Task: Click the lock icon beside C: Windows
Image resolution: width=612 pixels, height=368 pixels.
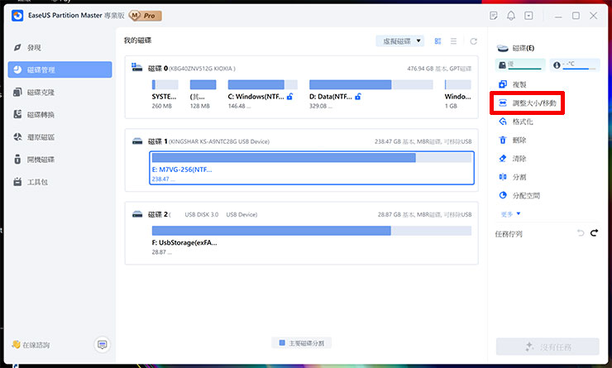Action: tap(289, 97)
